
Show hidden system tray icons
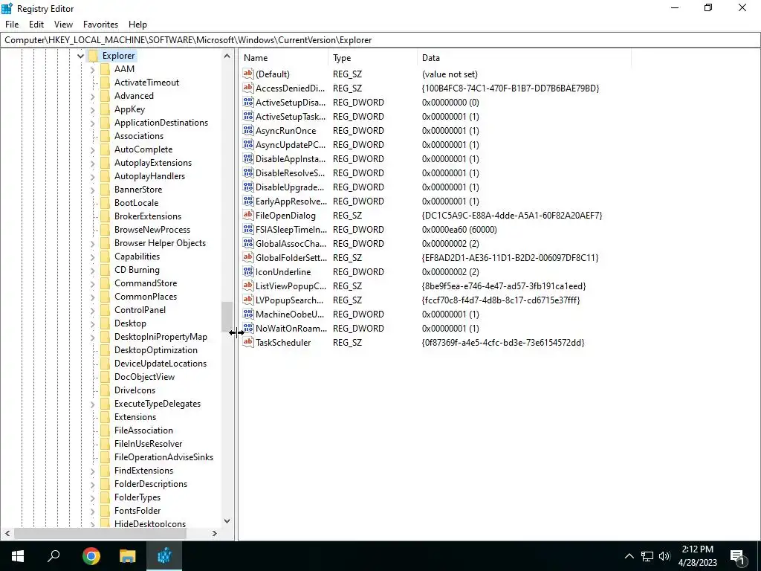click(x=629, y=556)
